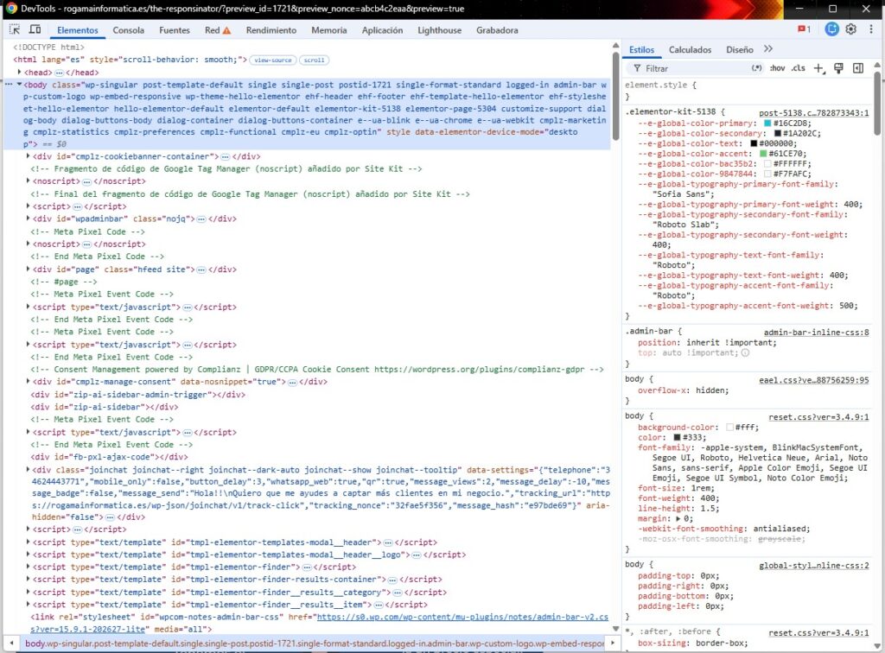
Task: Open color picker for --e-global-color-primary swatch
Action: coord(767,123)
